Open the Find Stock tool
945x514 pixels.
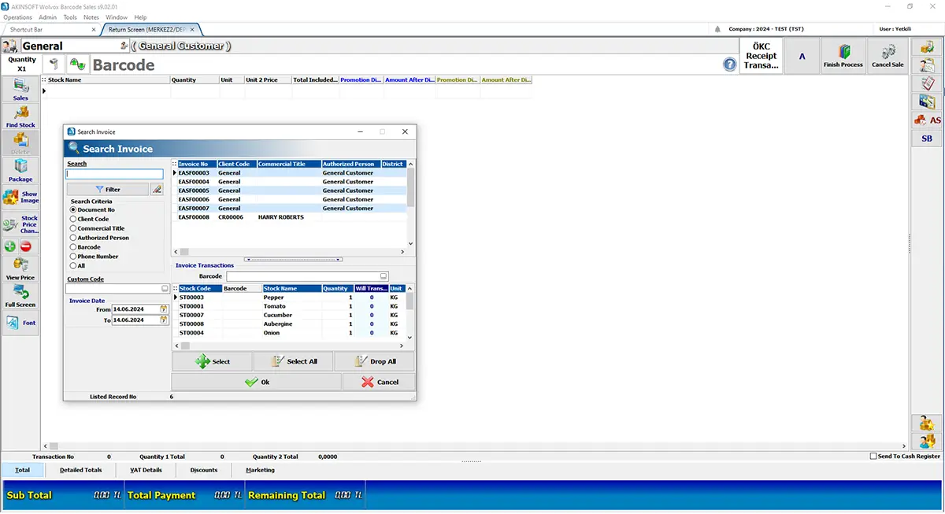(x=20, y=116)
